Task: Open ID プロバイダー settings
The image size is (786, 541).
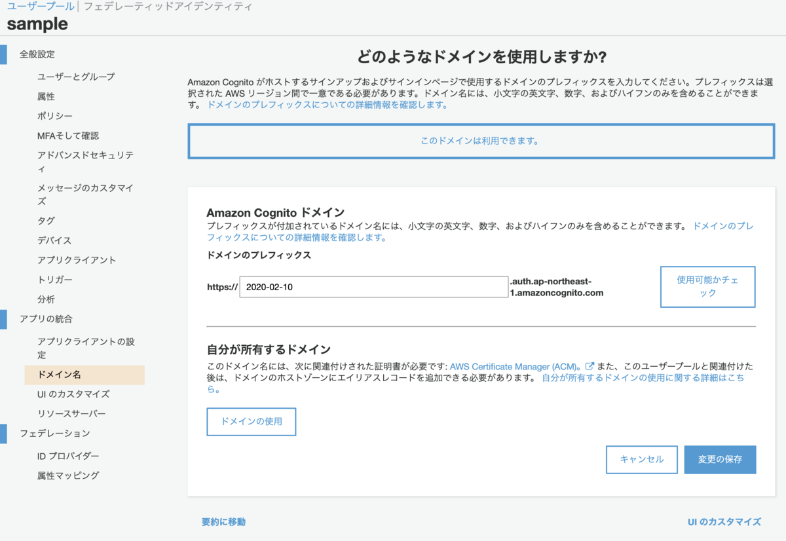Action: (x=68, y=456)
